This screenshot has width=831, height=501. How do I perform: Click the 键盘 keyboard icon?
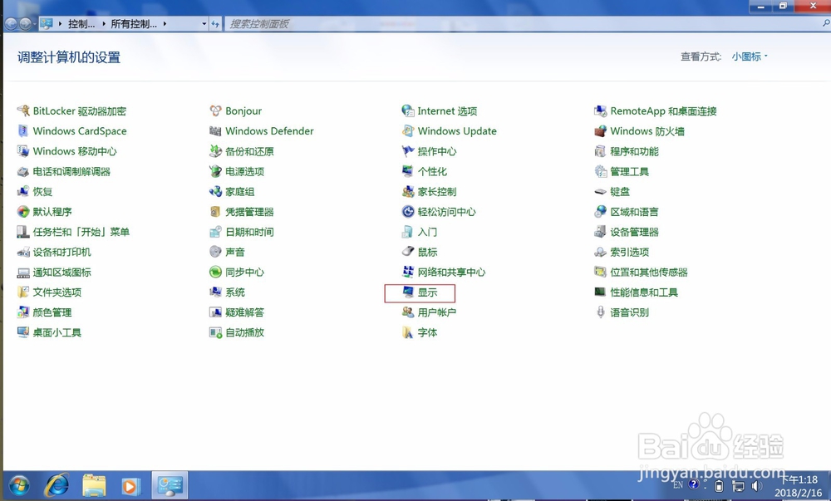[600, 191]
